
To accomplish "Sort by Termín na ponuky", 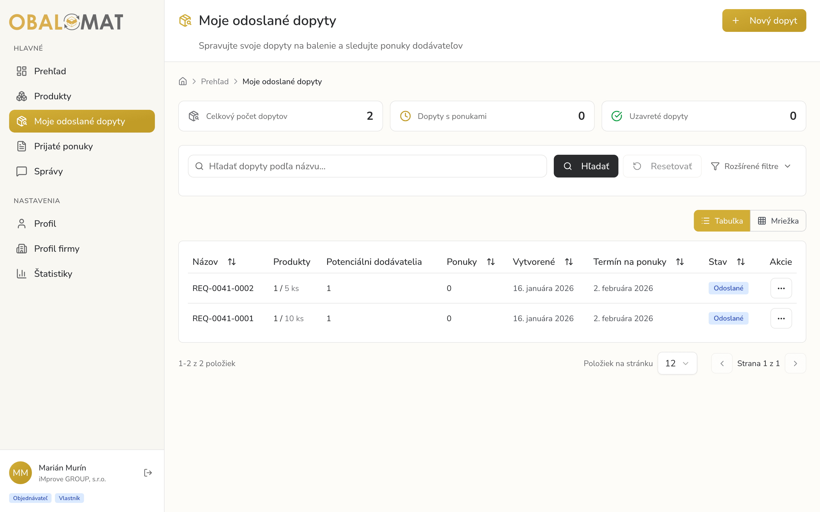I will tap(680, 262).
